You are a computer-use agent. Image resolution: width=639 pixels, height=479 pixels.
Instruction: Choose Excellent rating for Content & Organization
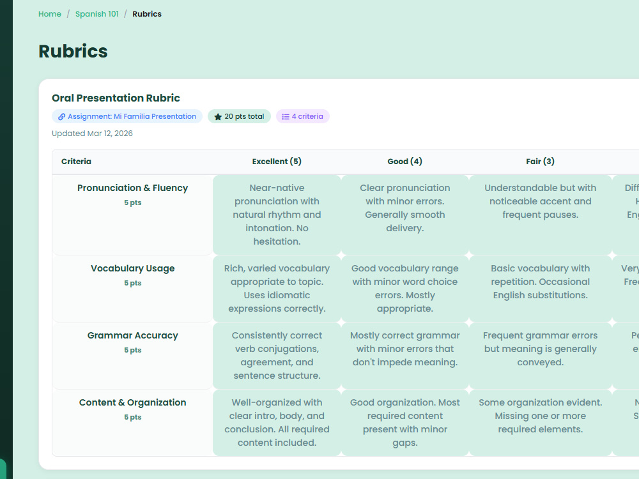coord(277,422)
